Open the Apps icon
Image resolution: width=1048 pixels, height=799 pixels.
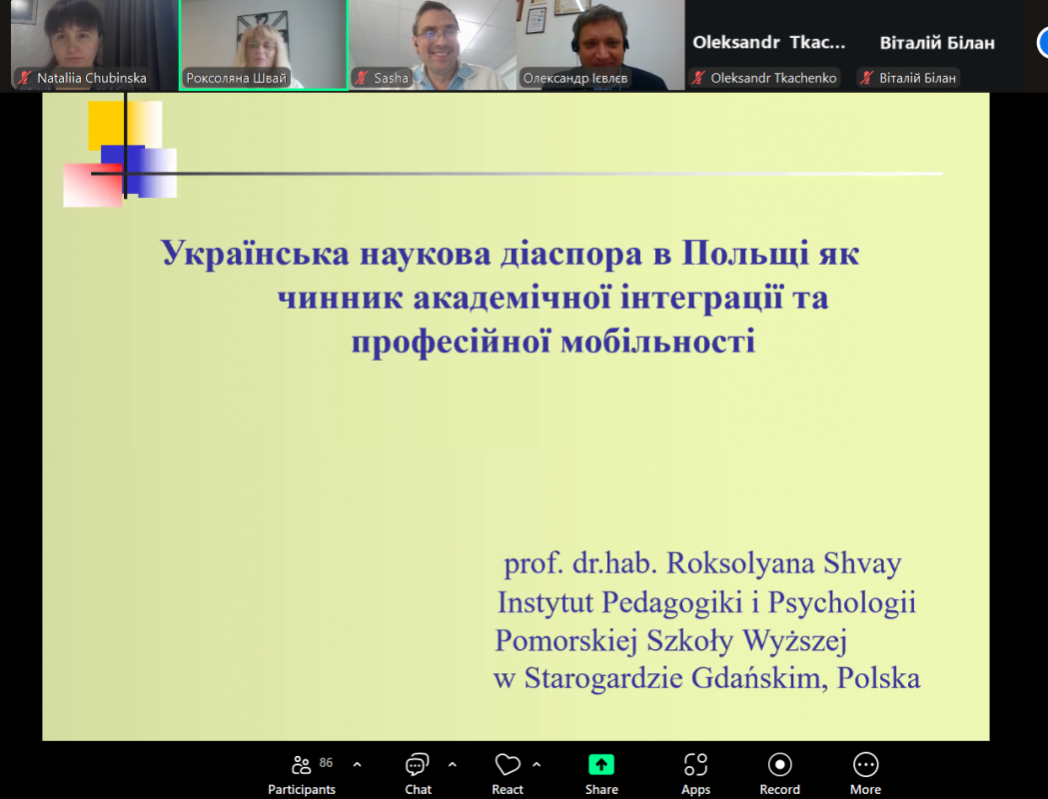pos(694,764)
